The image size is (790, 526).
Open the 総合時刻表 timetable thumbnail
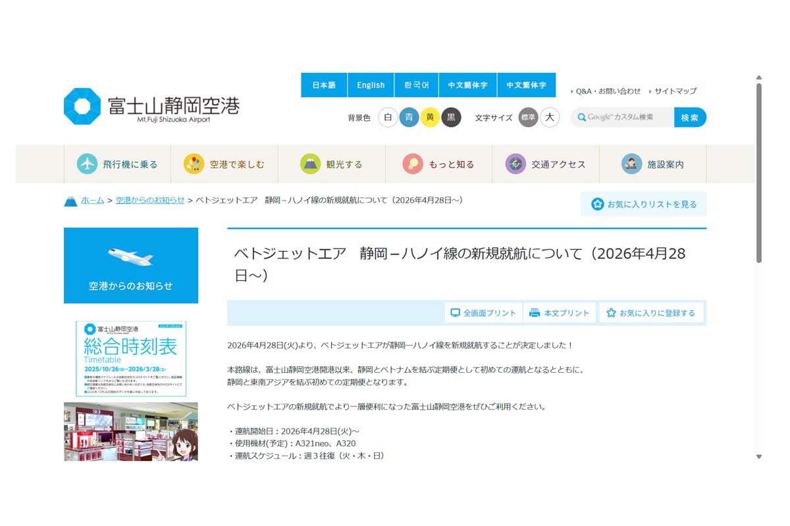tap(130, 358)
